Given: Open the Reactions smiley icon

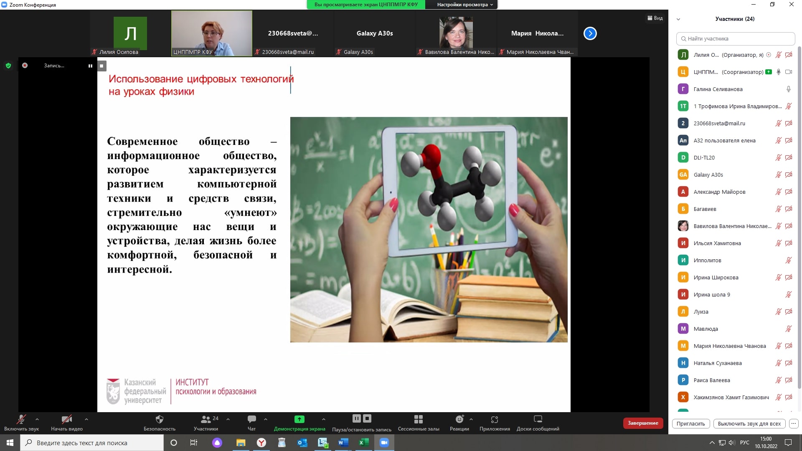Looking at the screenshot, I should (x=459, y=419).
